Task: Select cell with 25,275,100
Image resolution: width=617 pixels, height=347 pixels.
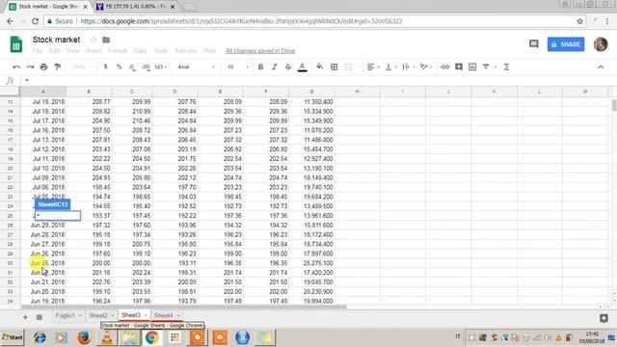Action: click(311, 263)
